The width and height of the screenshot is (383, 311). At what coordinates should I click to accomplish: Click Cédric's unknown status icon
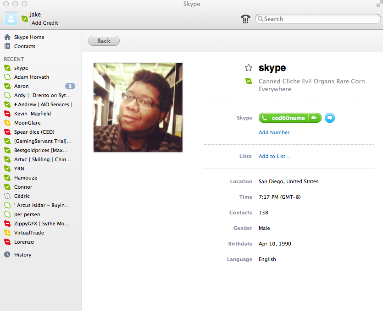[7, 196]
